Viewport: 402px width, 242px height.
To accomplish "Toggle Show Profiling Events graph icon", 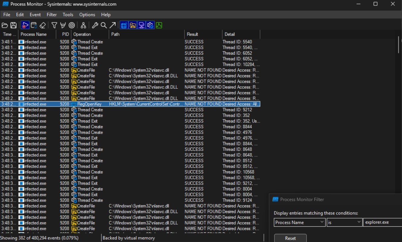I will click(x=159, y=25).
